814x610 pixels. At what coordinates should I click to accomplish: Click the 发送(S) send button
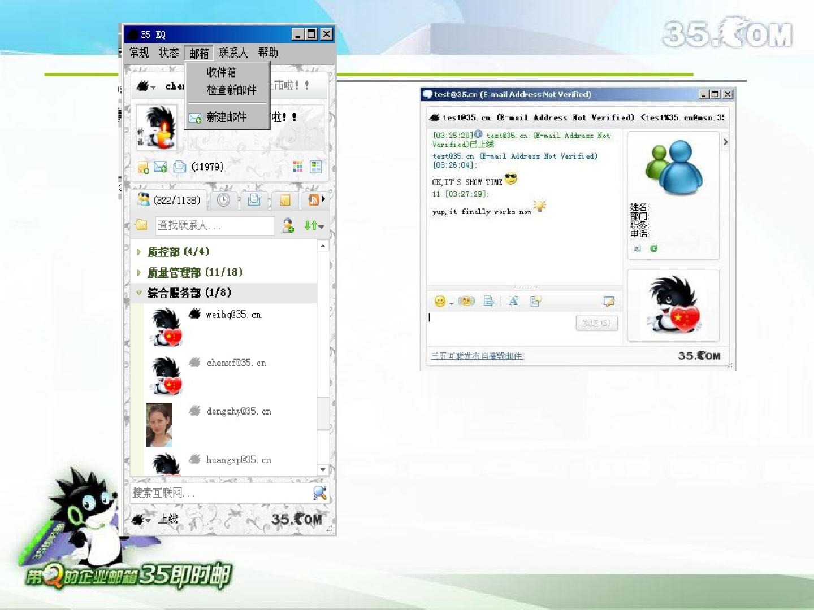tap(596, 323)
